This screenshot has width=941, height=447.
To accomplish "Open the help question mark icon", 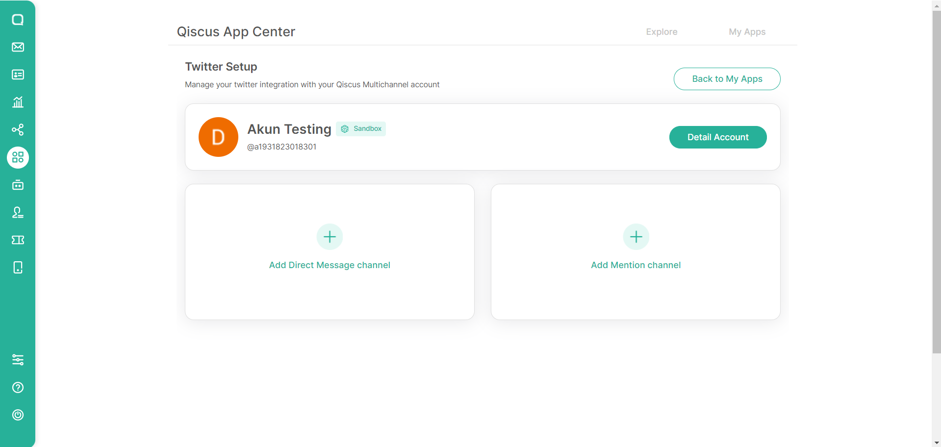I will click(x=18, y=388).
